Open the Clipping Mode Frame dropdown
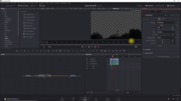The width and height of the screenshot is (181, 101). click(x=166, y=38)
